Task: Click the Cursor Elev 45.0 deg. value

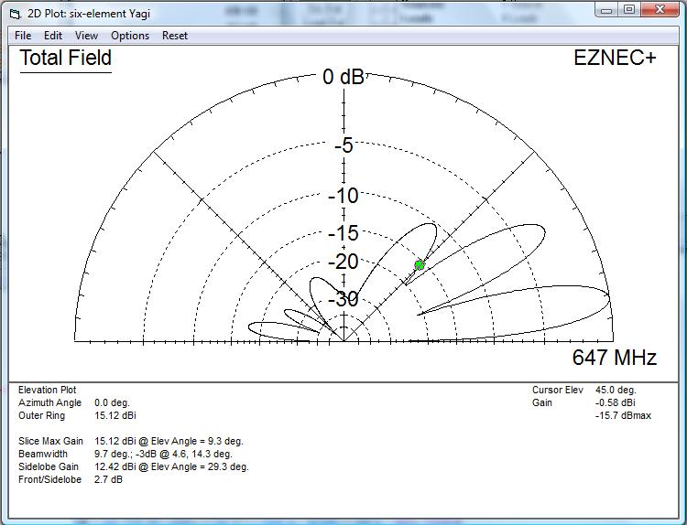Action: [x=616, y=390]
